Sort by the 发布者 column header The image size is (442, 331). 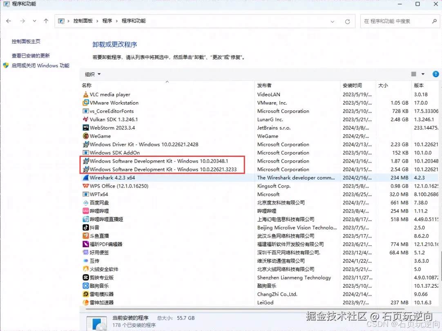tap(297, 85)
